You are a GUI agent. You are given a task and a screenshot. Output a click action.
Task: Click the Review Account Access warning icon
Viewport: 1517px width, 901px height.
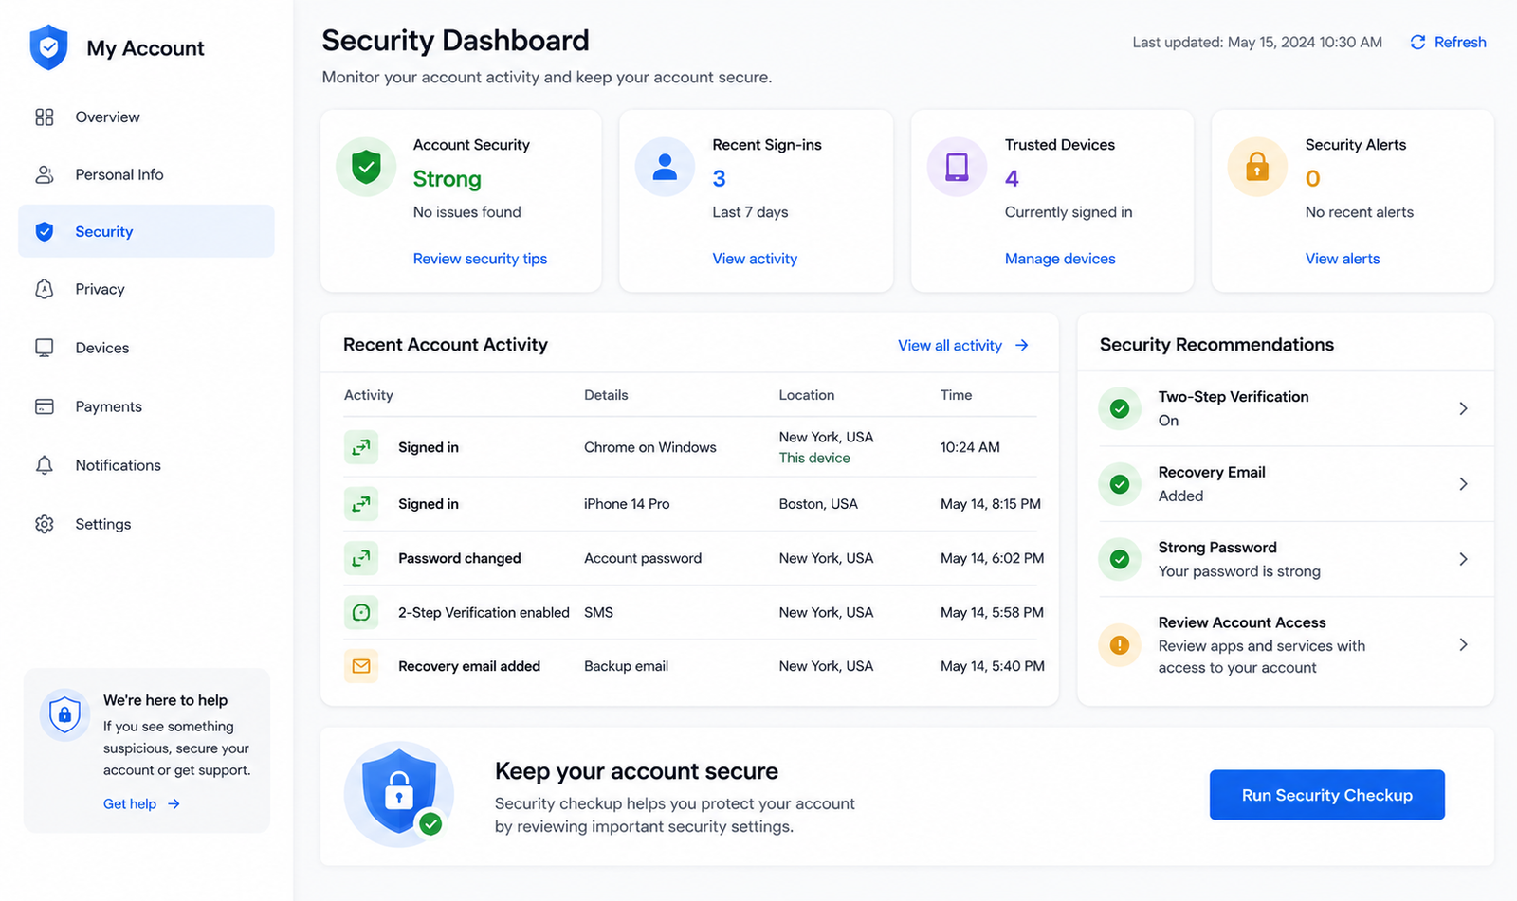tap(1120, 645)
